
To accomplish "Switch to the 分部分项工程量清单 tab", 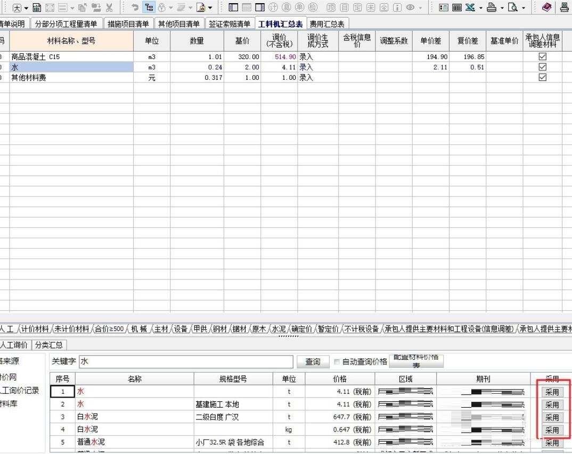I will pos(67,24).
